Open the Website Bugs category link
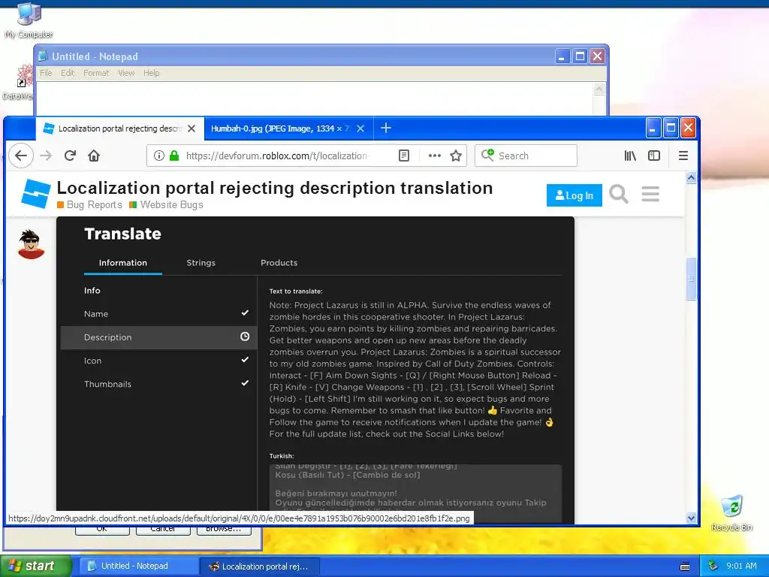769x577 pixels. pyautogui.click(x=166, y=204)
